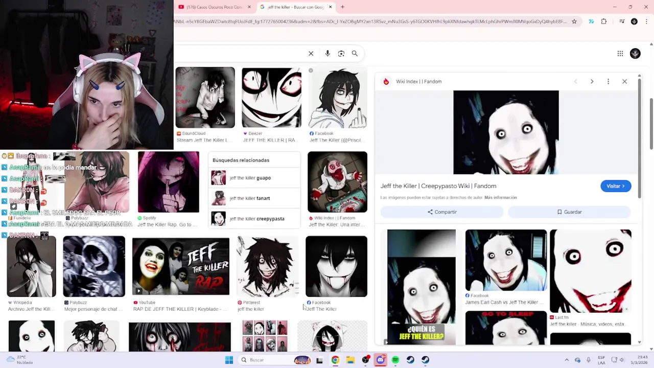
Task: Open the SoundCloud Stream Jeff The Killer image
Action: point(205,97)
